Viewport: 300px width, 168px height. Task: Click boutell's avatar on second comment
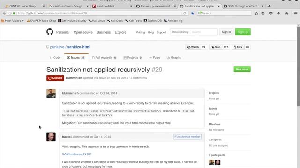point(51,137)
